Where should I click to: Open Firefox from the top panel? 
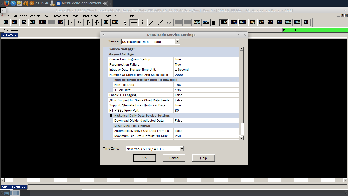7,3
